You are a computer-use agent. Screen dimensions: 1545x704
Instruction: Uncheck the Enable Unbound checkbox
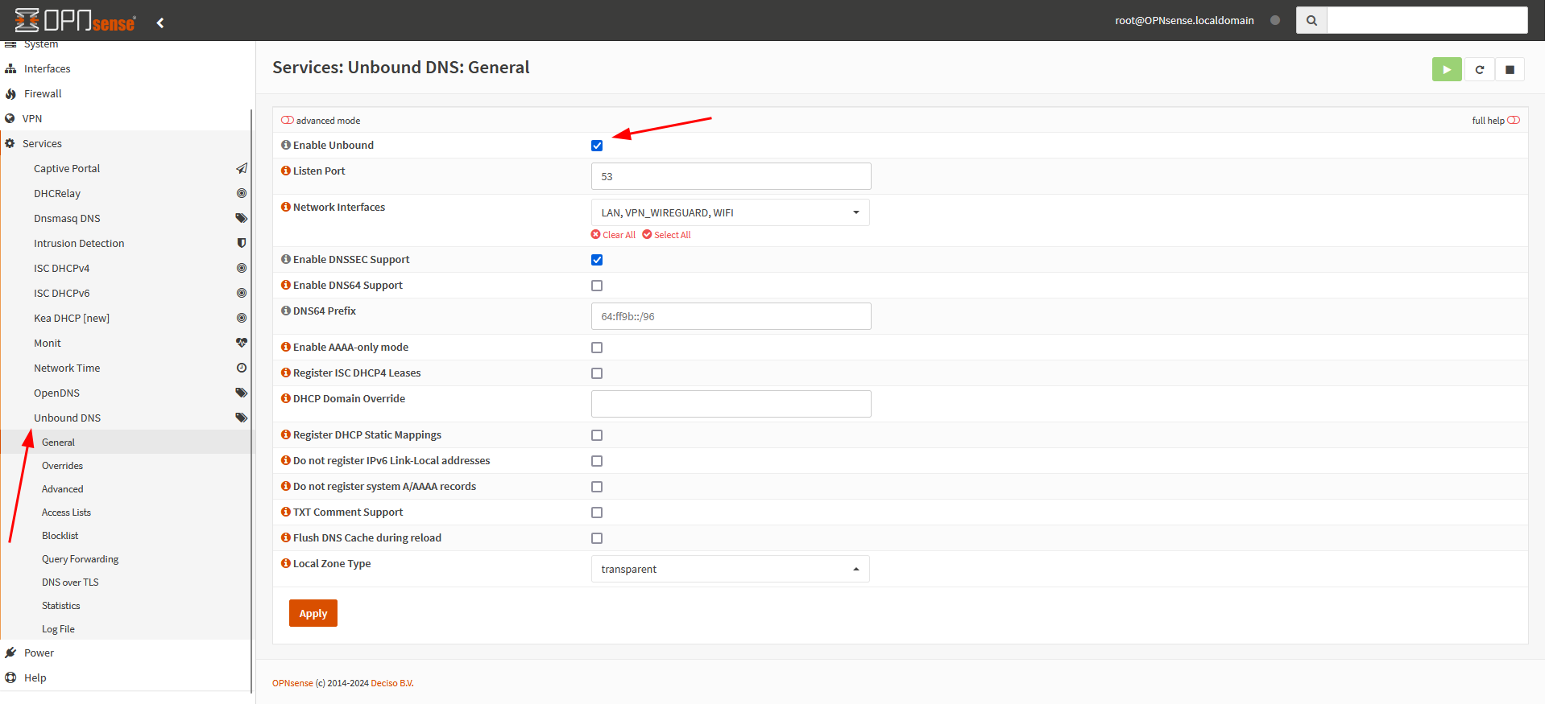coord(597,146)
